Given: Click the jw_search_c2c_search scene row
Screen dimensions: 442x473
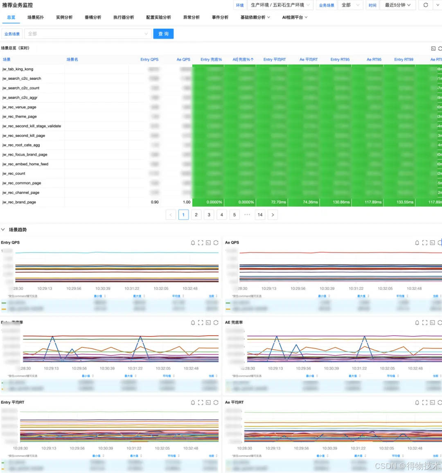Looking at the screenshot, I should (221, 78).
